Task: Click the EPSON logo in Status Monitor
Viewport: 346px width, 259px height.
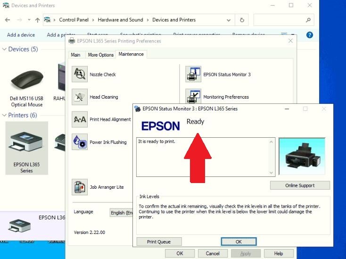Action: [160, 126]
